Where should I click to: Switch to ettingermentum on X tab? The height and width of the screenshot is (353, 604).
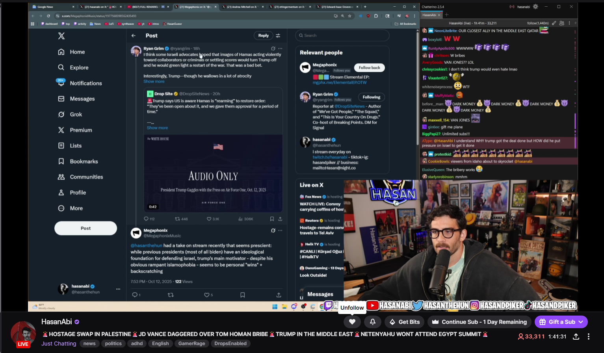(x=290, y=7)
